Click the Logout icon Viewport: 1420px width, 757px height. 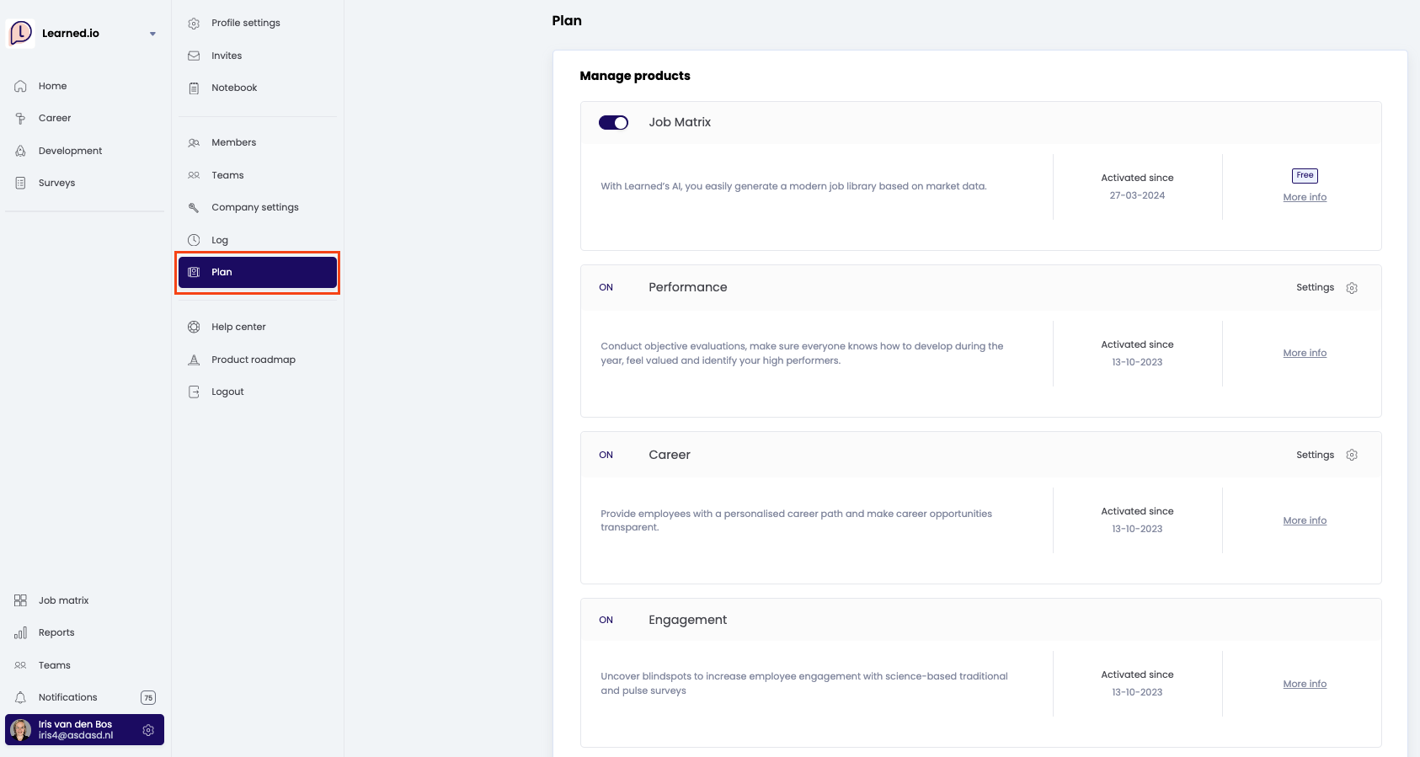[x=194, y=392]
